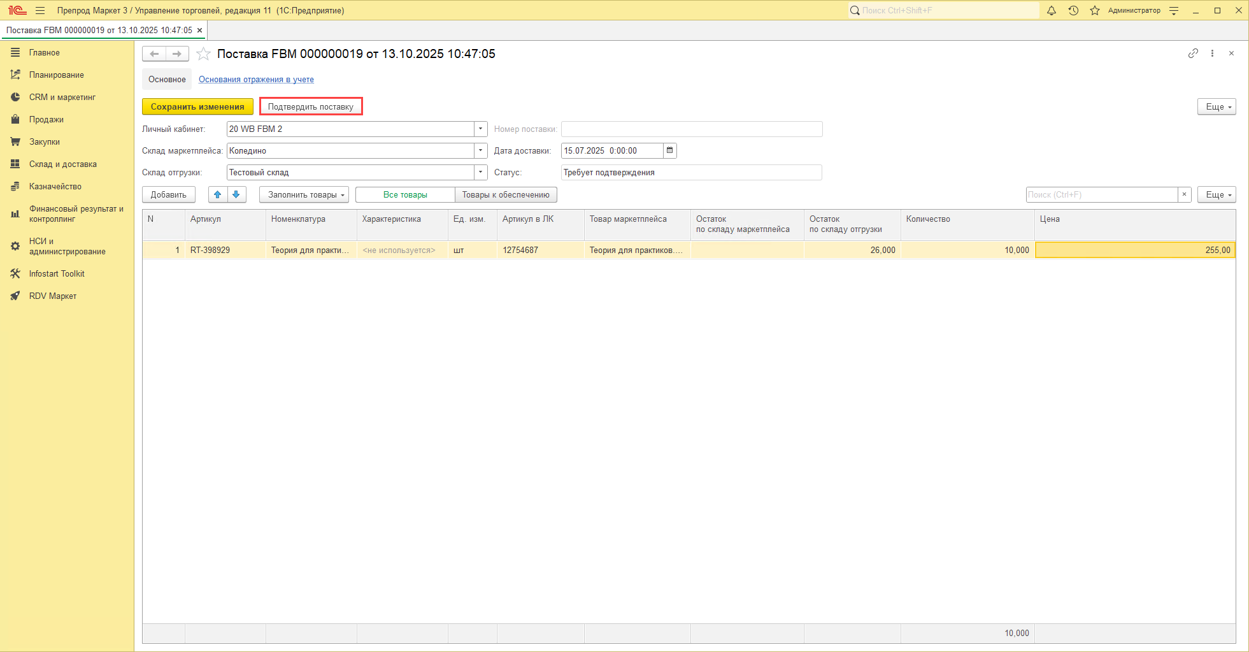
Task: Move row down with the blue arrow
Action: click(x=236, y=195)
